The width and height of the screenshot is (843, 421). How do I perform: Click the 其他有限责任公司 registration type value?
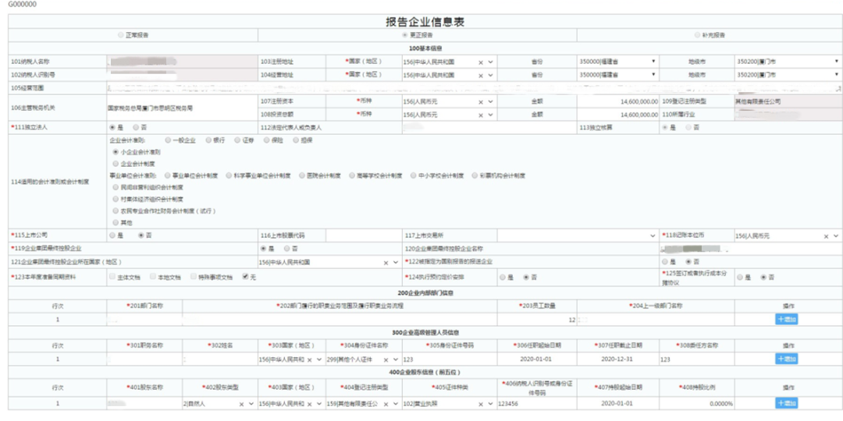click(x=759, y=101)
